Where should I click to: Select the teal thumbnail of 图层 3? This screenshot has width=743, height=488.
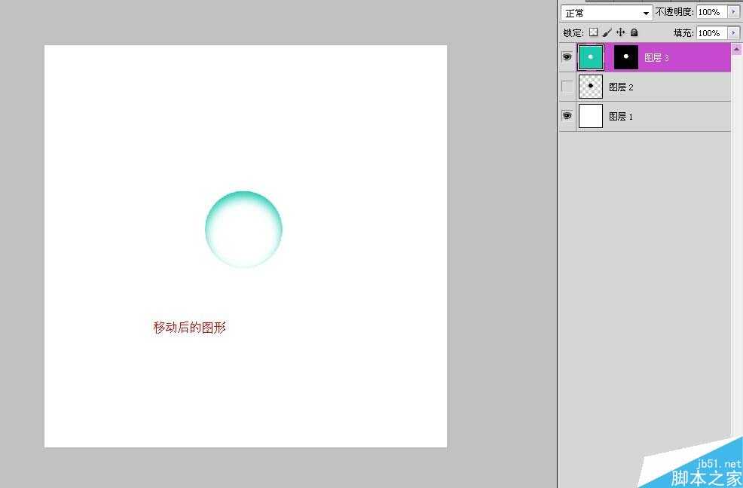point(590,56)
